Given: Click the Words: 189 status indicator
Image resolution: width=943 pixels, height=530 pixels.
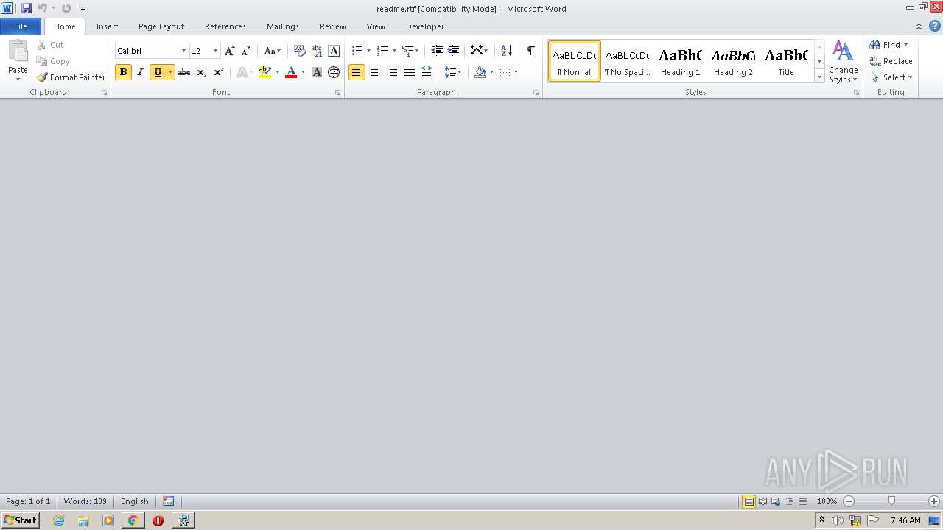Looking at the screenshot, I should point(85,501).
